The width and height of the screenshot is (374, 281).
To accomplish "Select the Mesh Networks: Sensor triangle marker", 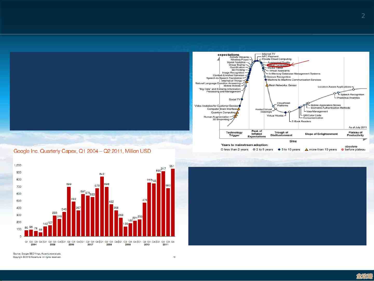I will click(x=267, y=85).
